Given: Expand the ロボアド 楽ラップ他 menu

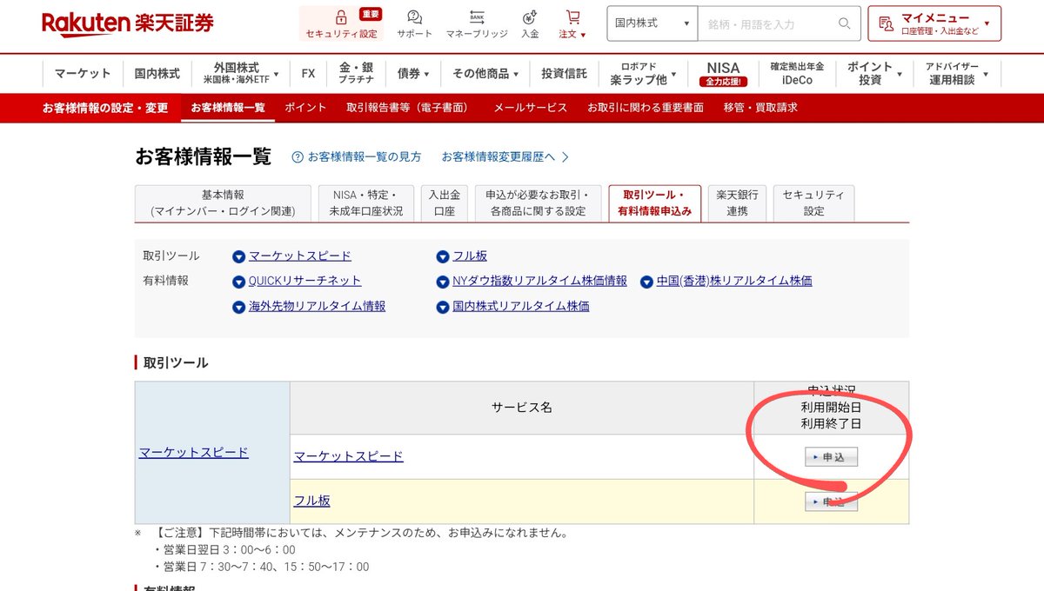Looking at the screenshot, I should click(643, 73).
